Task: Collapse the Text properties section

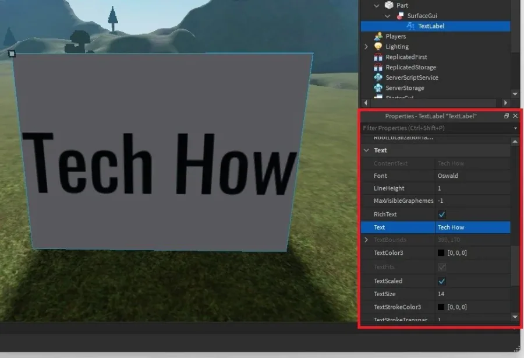Action: point(366,150)
